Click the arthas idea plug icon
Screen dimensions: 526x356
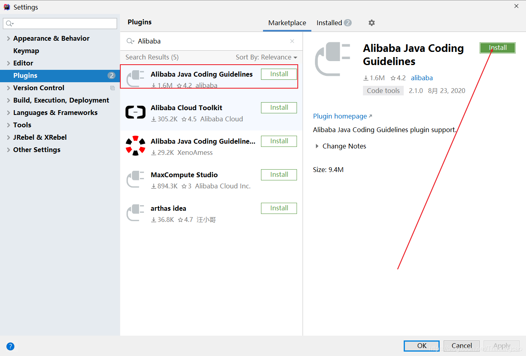pyautogui.click(x=135, y=213)
